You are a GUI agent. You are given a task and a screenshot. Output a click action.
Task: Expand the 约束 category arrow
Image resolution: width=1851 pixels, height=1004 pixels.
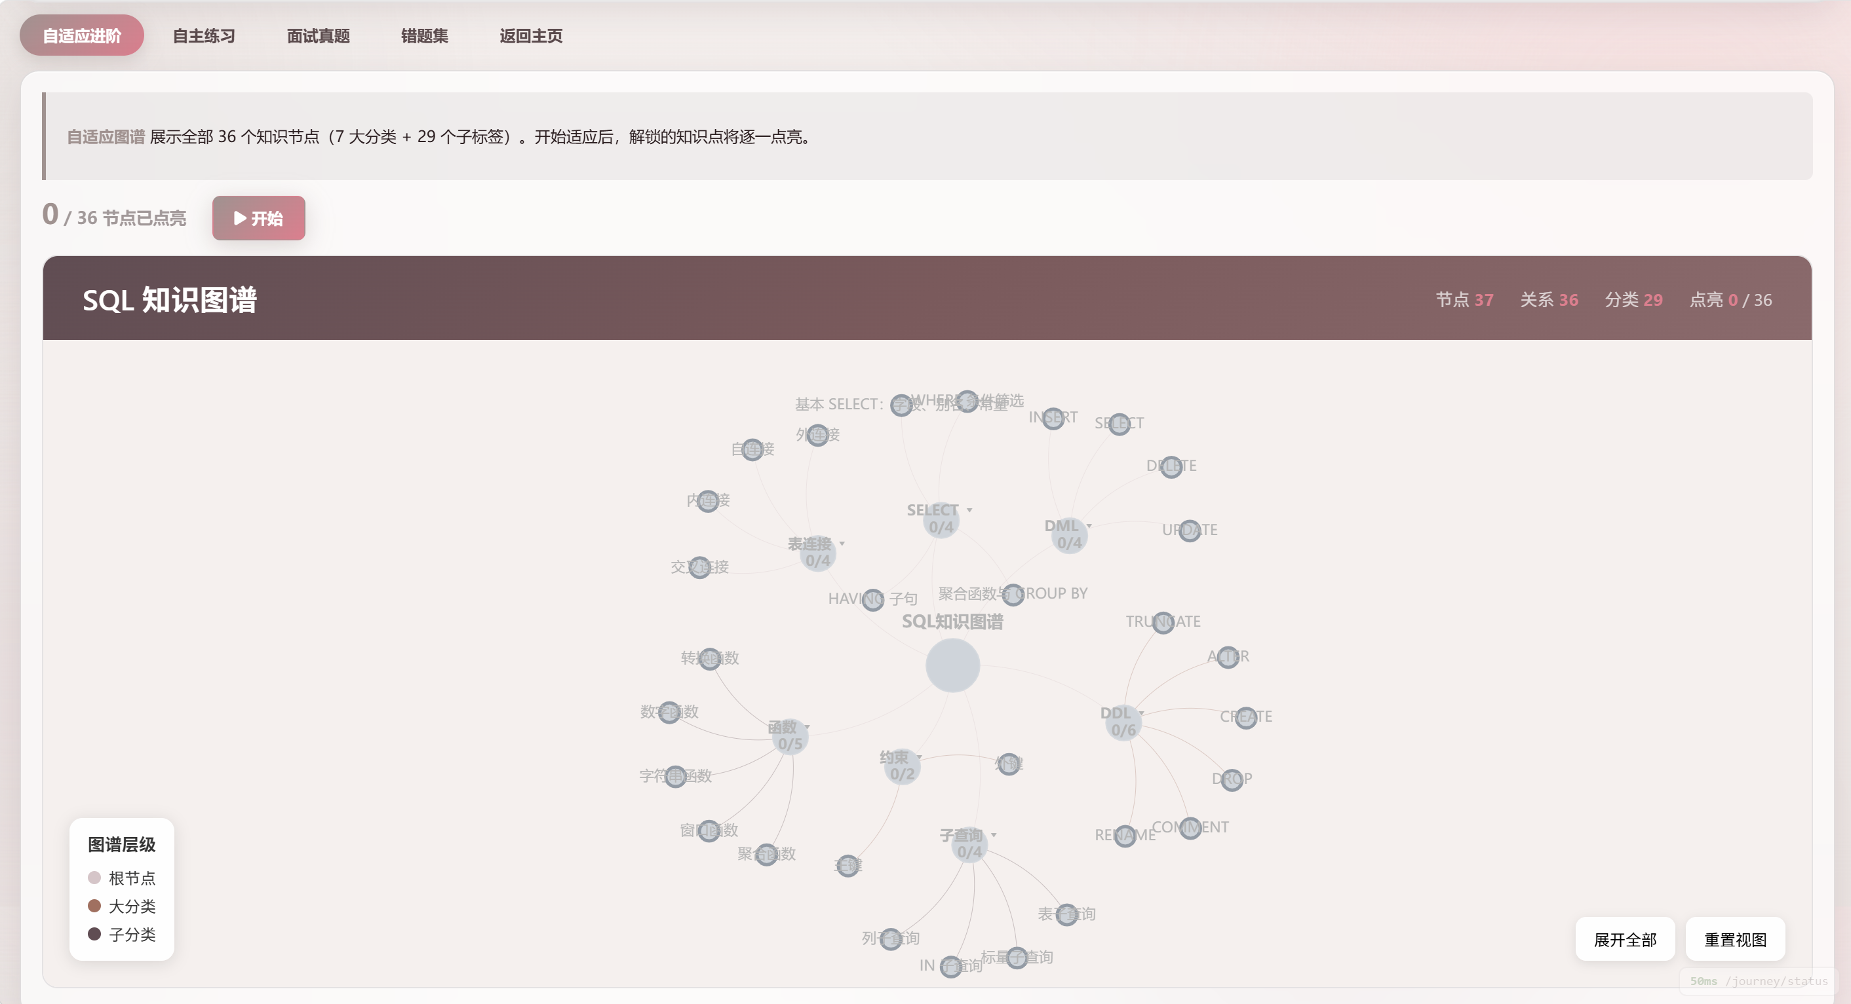(919, 758)
